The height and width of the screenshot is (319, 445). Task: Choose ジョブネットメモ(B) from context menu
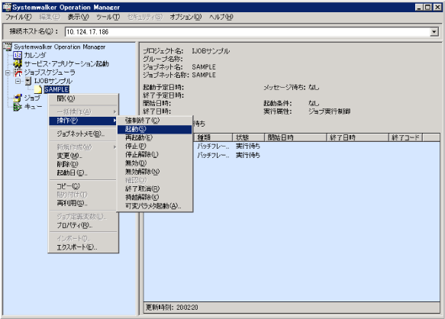click(x=83, y=134)
